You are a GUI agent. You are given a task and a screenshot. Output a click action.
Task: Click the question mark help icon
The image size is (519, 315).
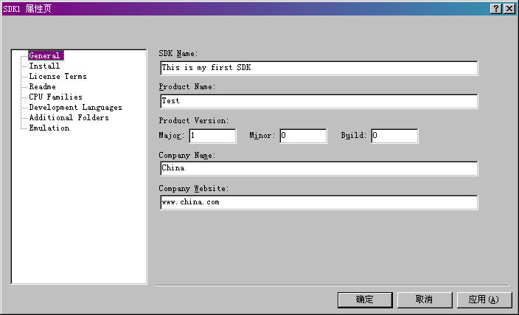pyautogui.click(x=496, y=9)
